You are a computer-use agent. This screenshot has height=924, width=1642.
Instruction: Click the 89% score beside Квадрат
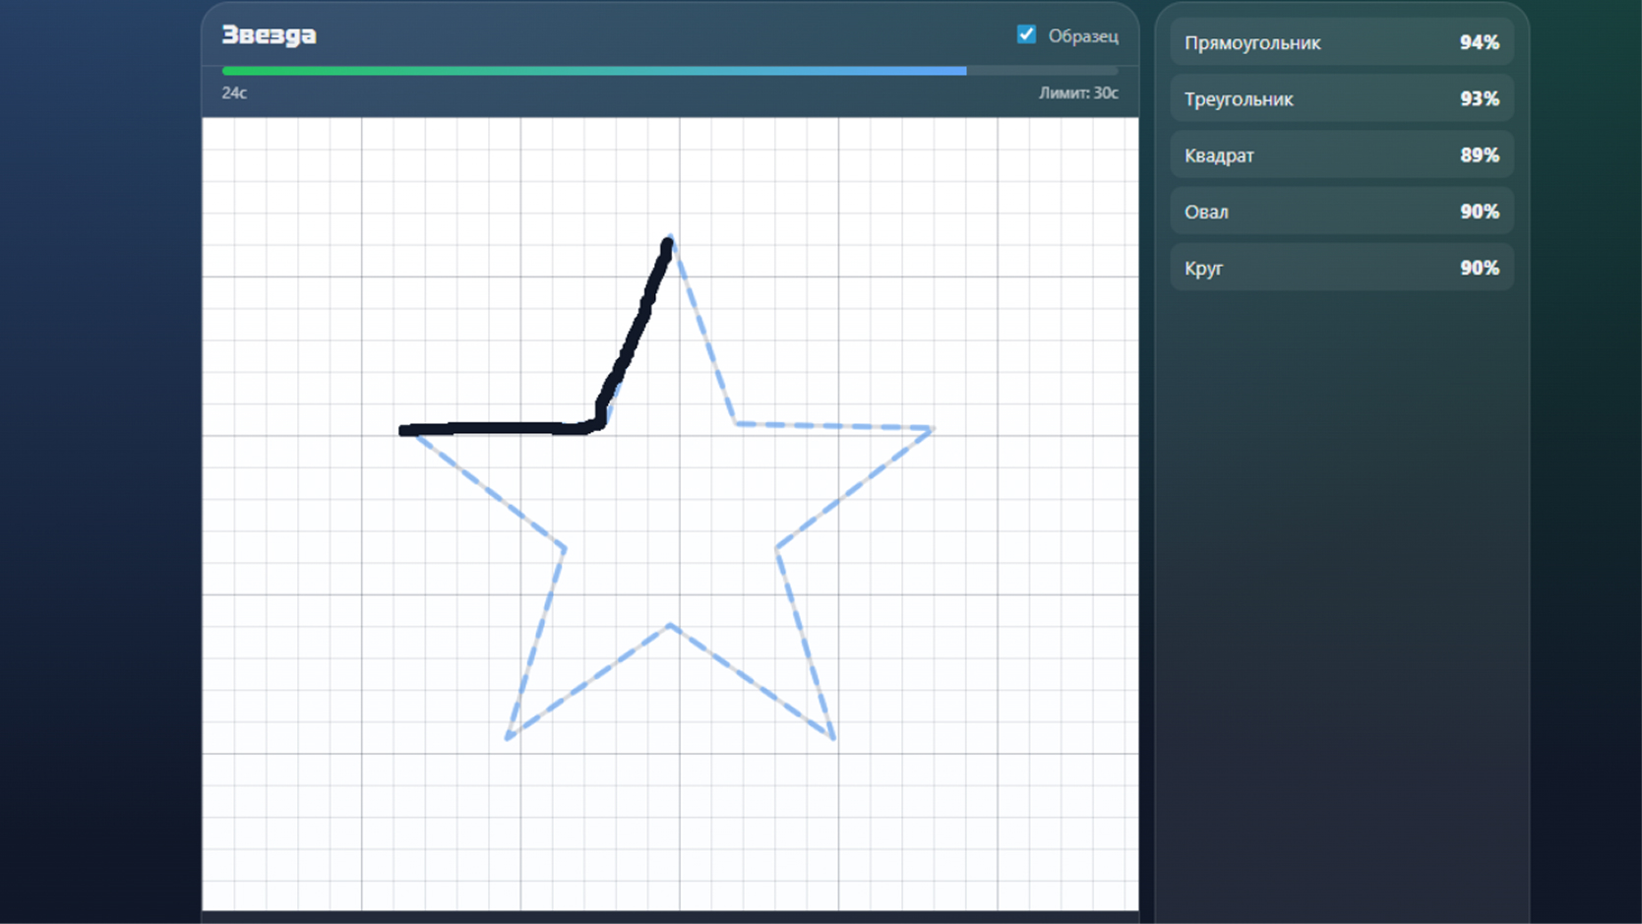[1481, 154]
